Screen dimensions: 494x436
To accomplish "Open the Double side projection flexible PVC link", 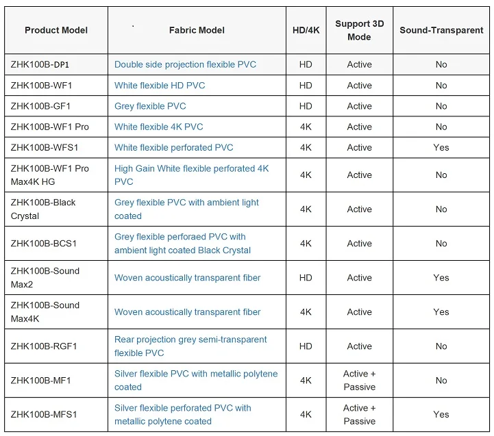I will pyautogui.click(x=185, y=64).
